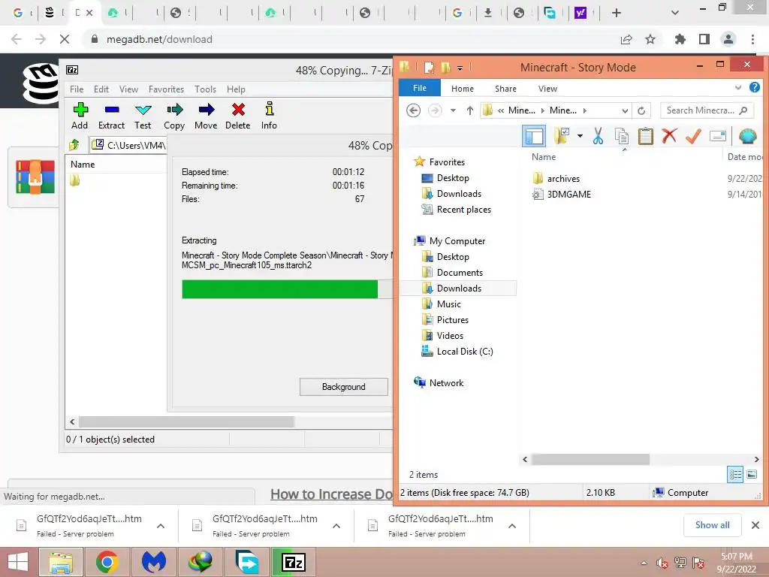
Task: Open Chrome extensions puzzle icon
Action: coord(680,39)
